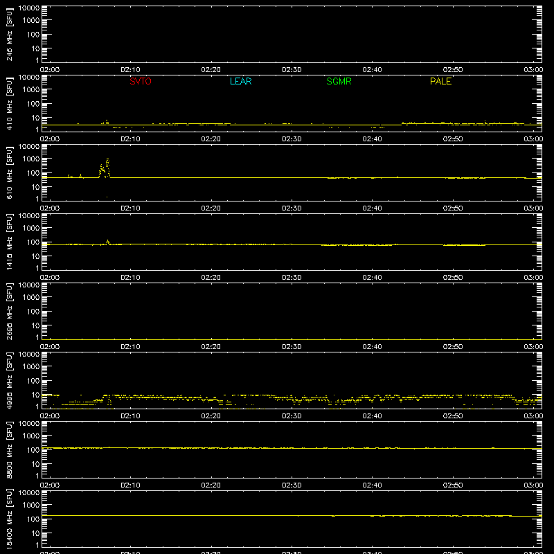Screen dimensions: 554x554
Task: Click 02:50 tick label under 8800 MHz panel
Action: [x=453, y=485]
